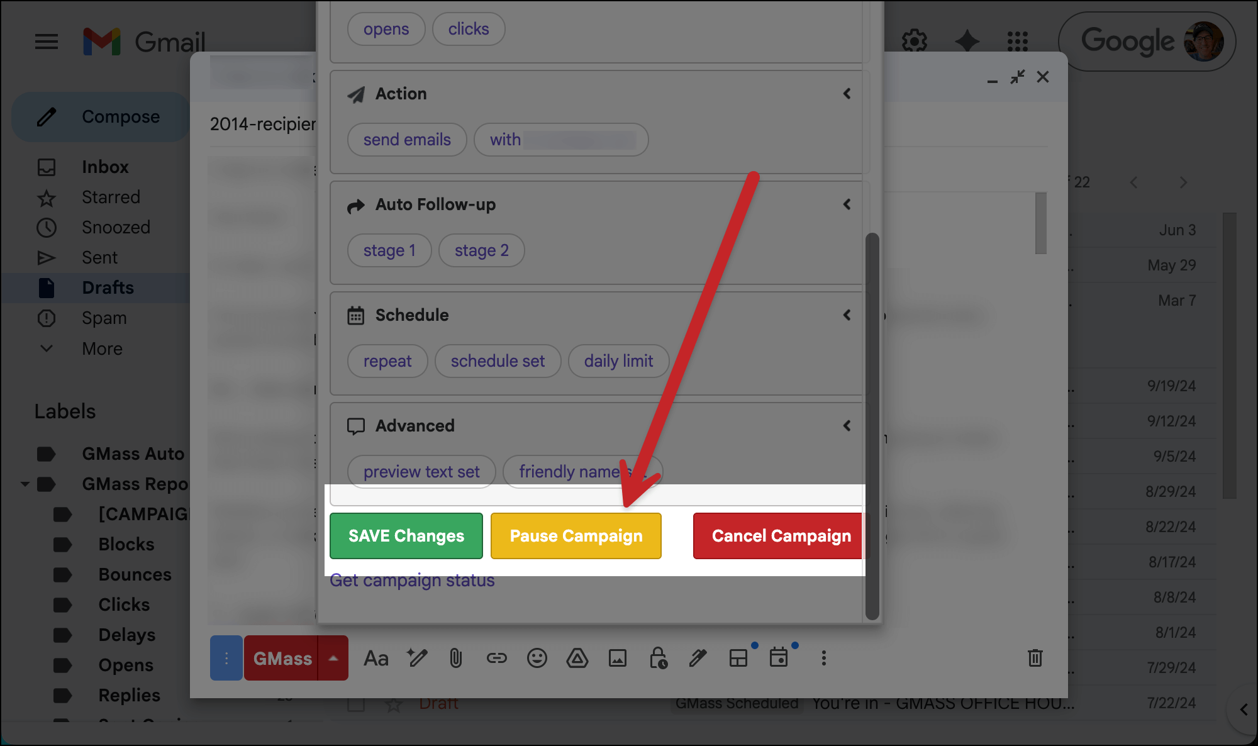
Task: Click Get campaign status link
Action: point(412,580)
